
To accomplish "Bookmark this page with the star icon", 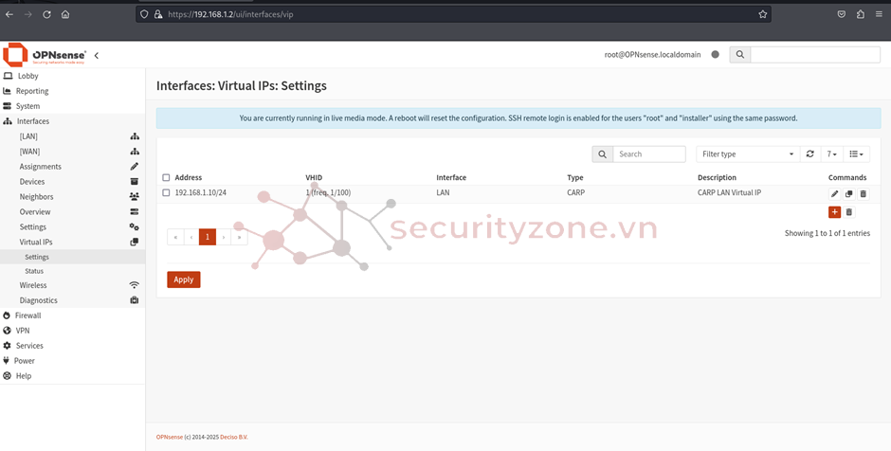I will pyautogui.click(x=762, y=14).
